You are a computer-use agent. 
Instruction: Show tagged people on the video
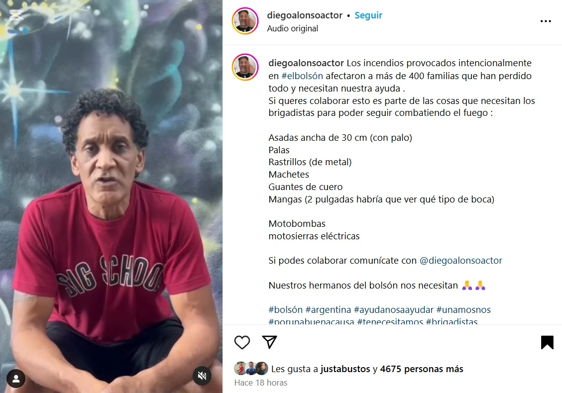pos(16,378)
